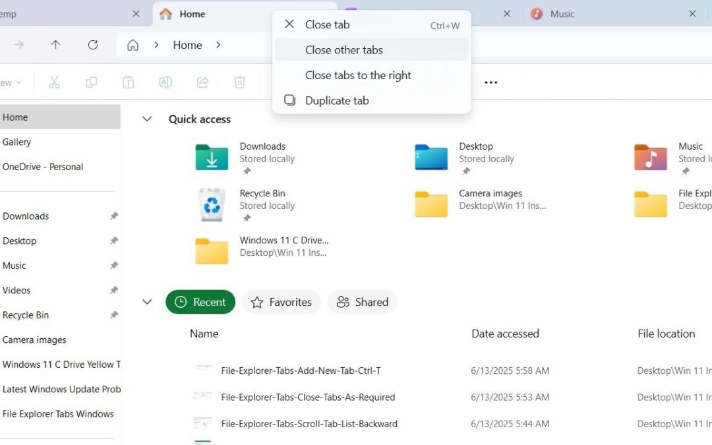Toggle the Recent filter pill
This screenshot has height=445, width=712.
click(x=200, y=302)
